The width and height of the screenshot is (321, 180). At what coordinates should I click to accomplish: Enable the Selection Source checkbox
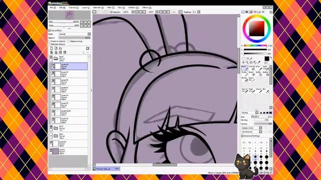pos(50,44)
